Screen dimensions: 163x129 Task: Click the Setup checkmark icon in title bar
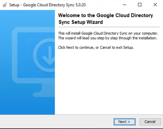pyautogui.click(x=5, y=5)
